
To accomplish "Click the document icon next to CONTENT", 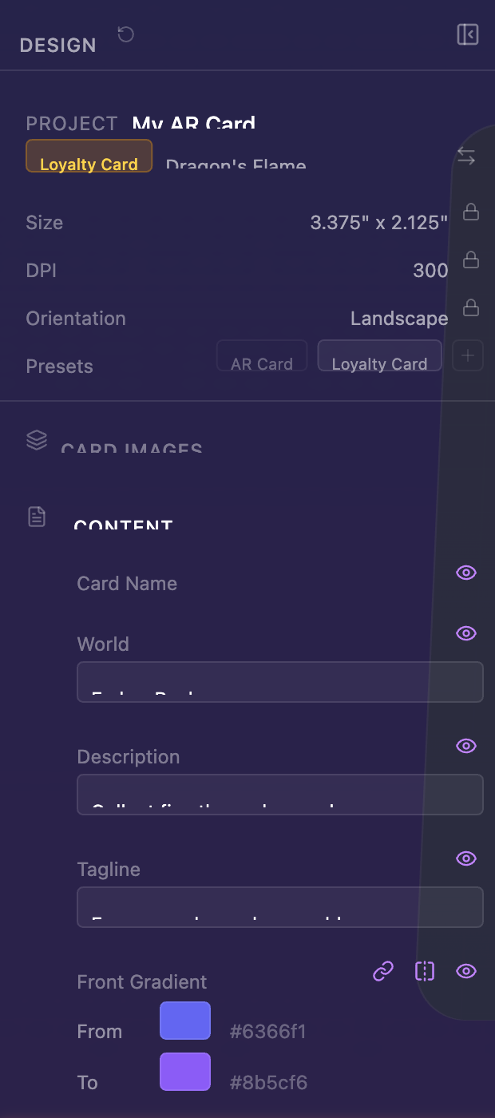I will click(37, 517).
